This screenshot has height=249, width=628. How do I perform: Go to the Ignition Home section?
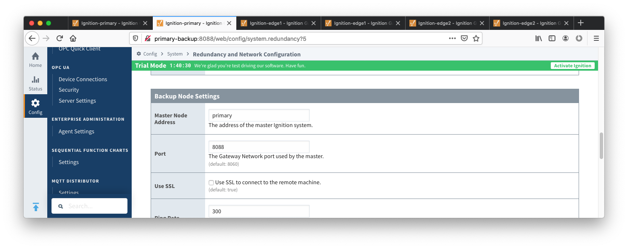[x=35, y=60]
